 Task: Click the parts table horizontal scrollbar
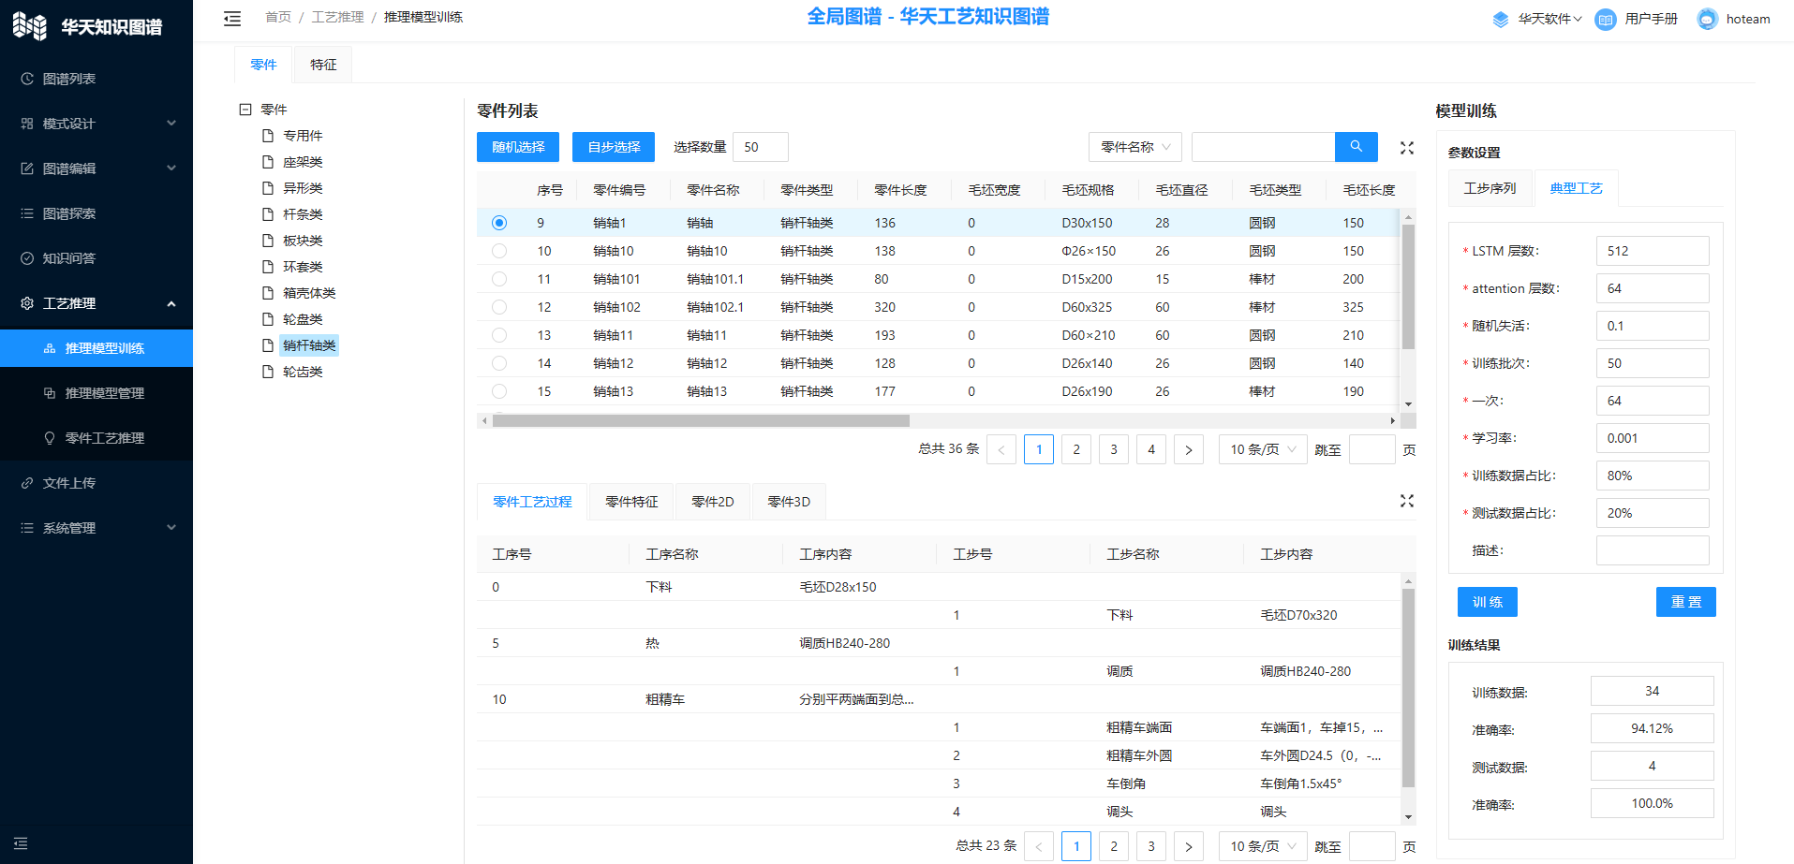(701, 421)
